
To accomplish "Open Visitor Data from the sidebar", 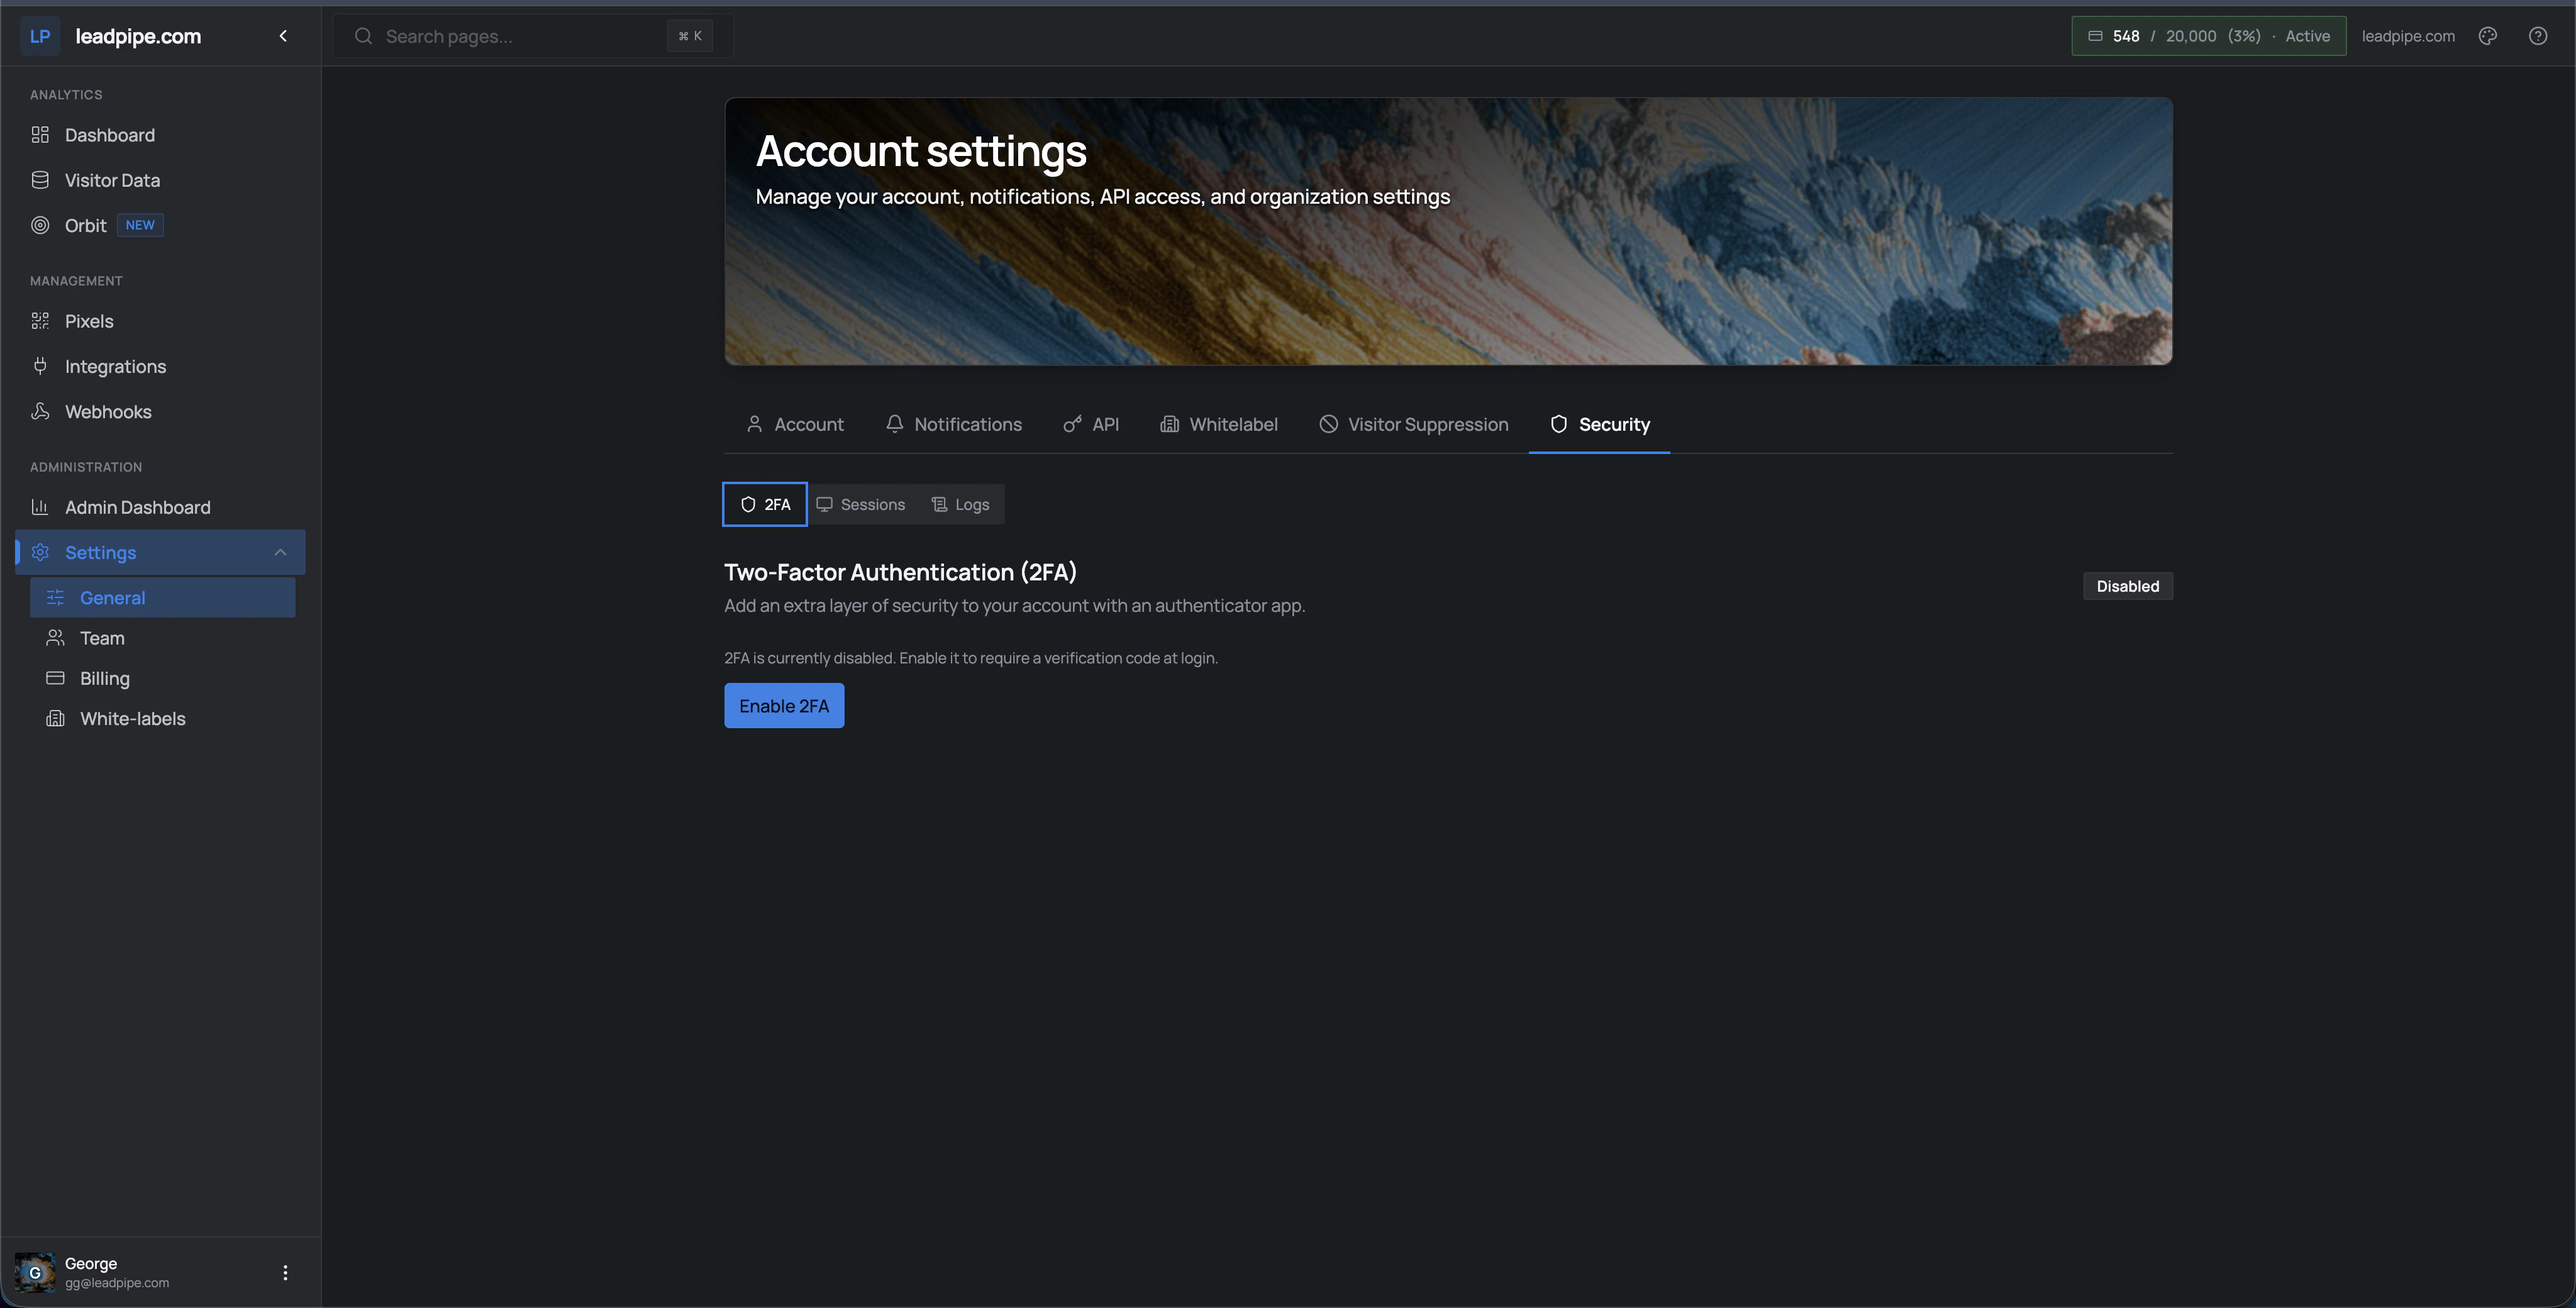I will (x=112, y=180).
